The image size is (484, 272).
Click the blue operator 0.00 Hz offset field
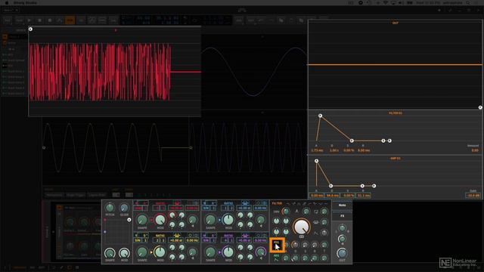260,209
